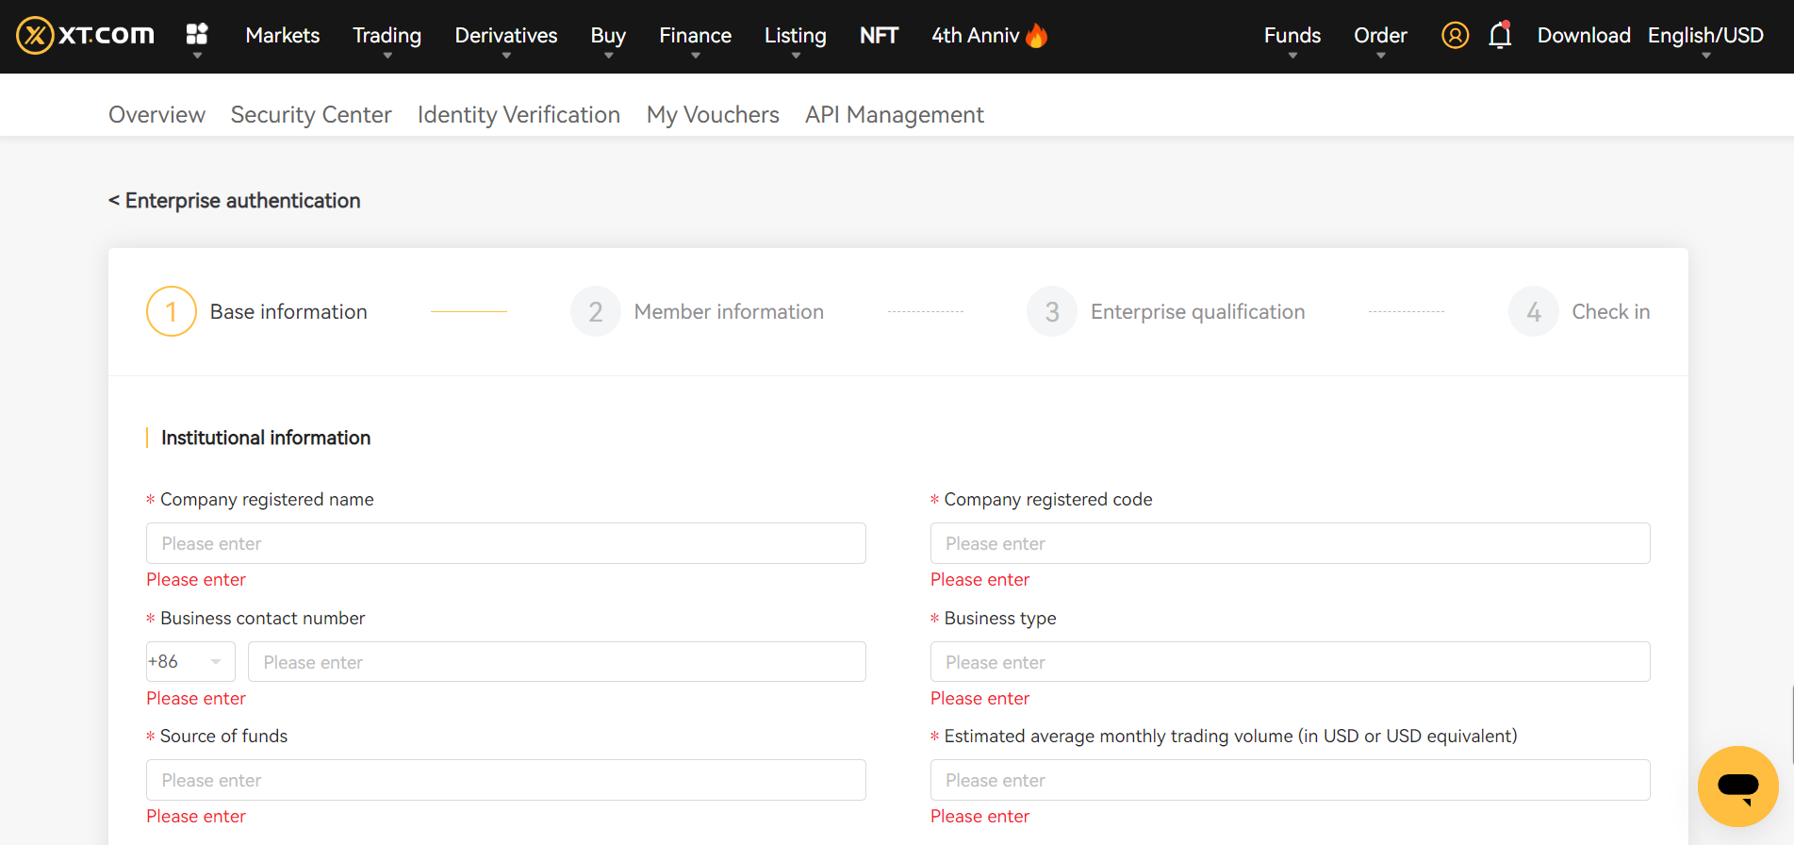This screenshot has width=1794, height=845.
Task: Click step 1 Base information circle
Action: tap(172, 311)
